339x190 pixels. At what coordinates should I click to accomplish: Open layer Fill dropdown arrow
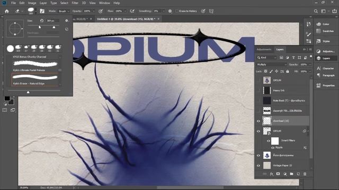click(x=310, y=71)
